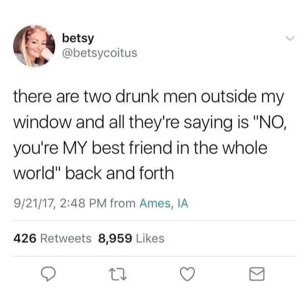The width and height of the screenshot is (306, 306).
Task: Click the Likes label
Action: tap(150, 239)
